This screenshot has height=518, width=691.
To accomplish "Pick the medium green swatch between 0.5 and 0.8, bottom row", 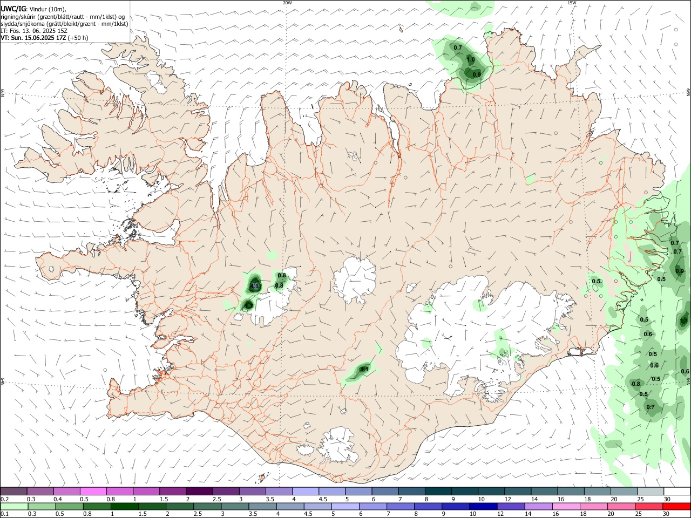I will click(69, 506).
